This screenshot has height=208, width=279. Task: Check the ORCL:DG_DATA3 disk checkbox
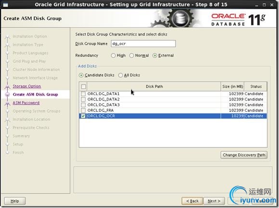[x=83, y=105]
